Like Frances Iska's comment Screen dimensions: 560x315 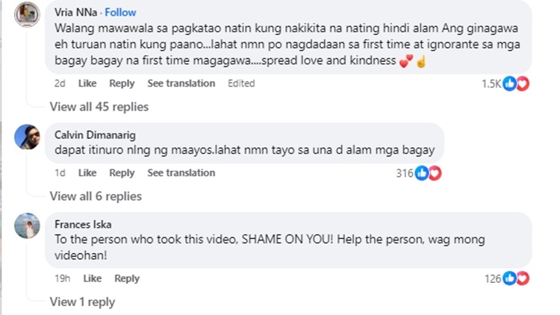coord(93,278)
